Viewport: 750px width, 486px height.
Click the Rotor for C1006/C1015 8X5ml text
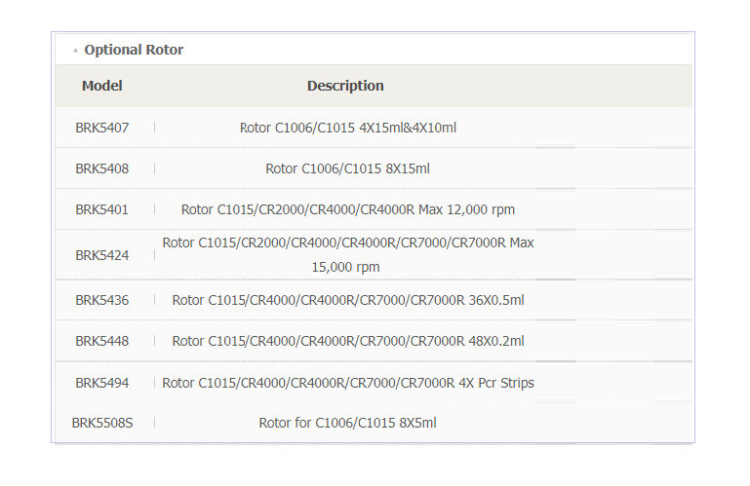coord(348,423)
